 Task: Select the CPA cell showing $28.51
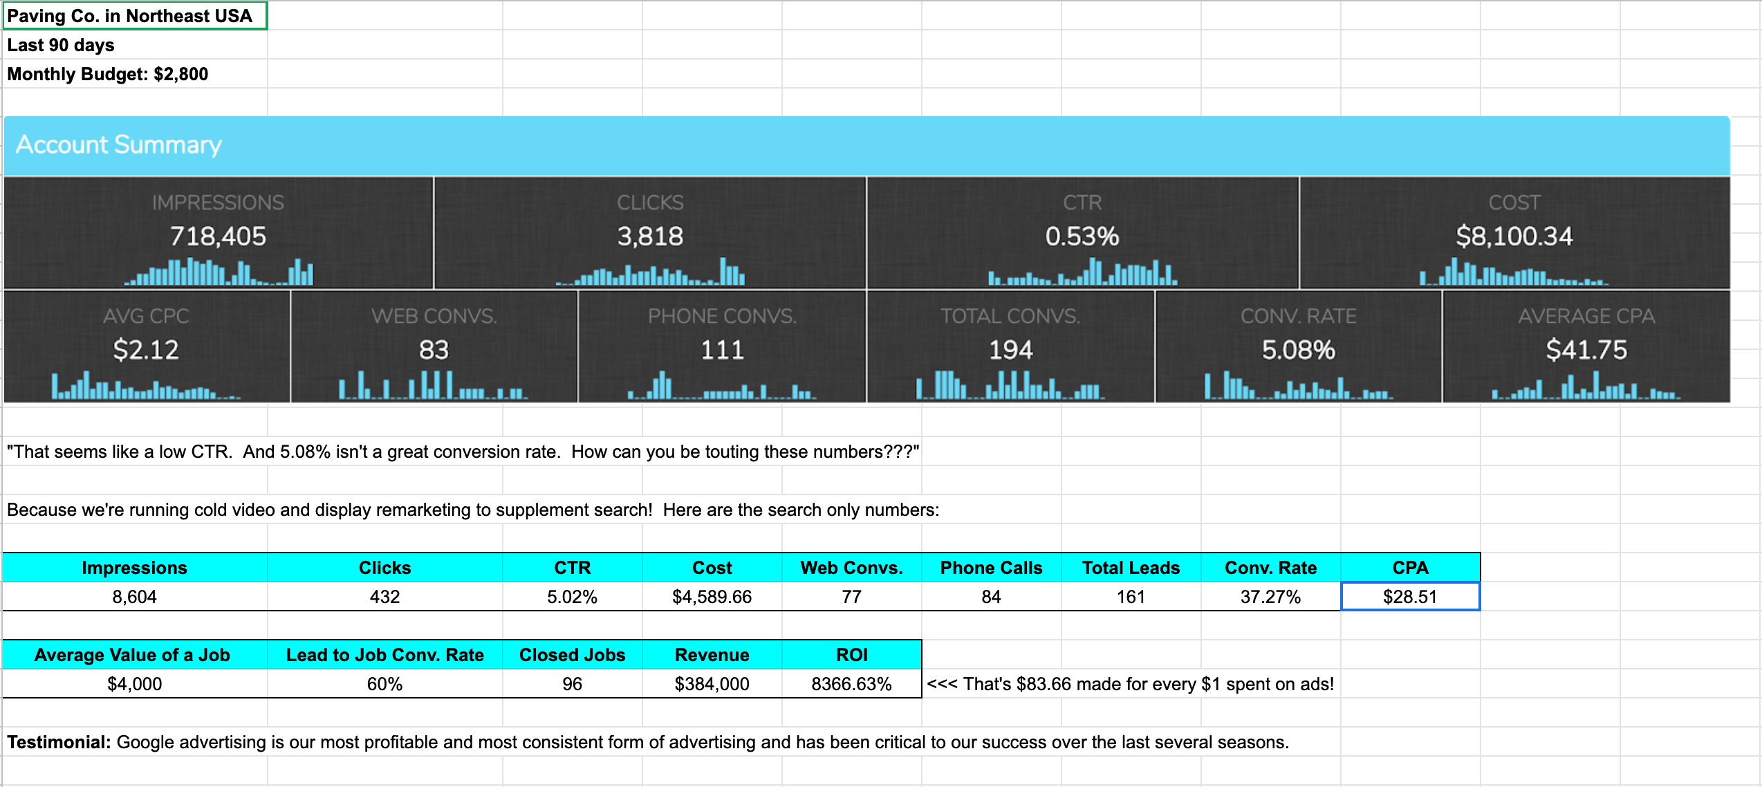click(1410, 597)
